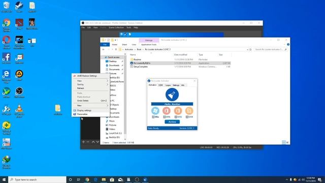Viewport: 325px width, 183px height.
Task: Click the orange Office O13 icon in Re-Loader
Action: tap(178, 111)
